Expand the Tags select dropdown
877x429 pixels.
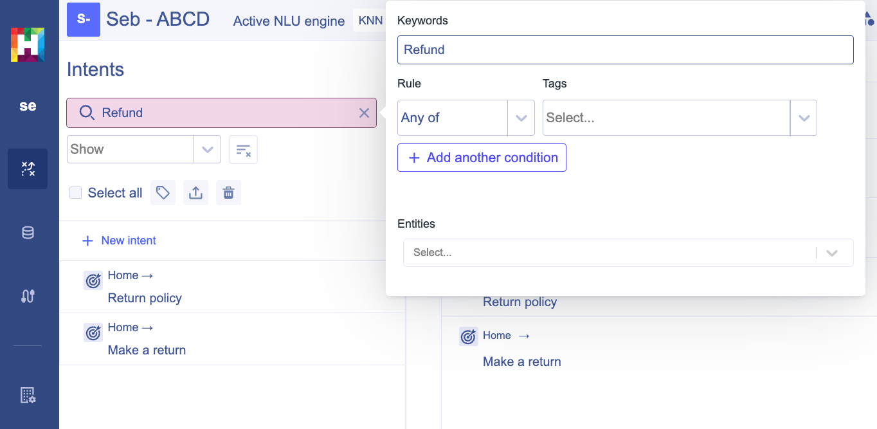point(804,118)
